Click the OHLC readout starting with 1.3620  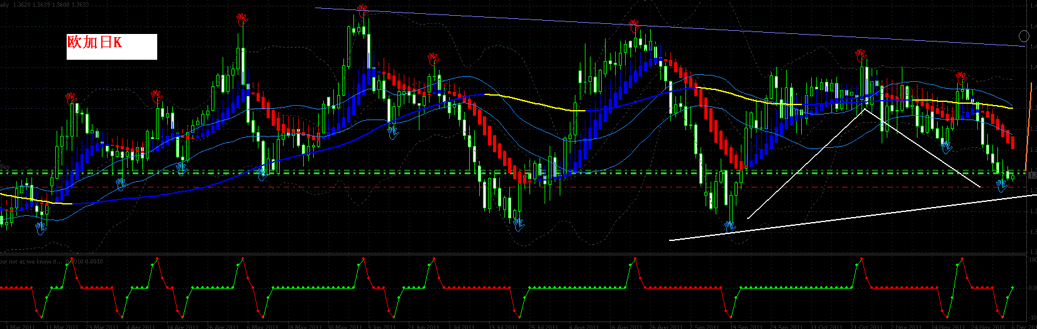50,4
